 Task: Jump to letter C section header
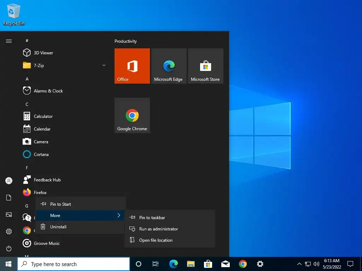(x=27, y=104)
